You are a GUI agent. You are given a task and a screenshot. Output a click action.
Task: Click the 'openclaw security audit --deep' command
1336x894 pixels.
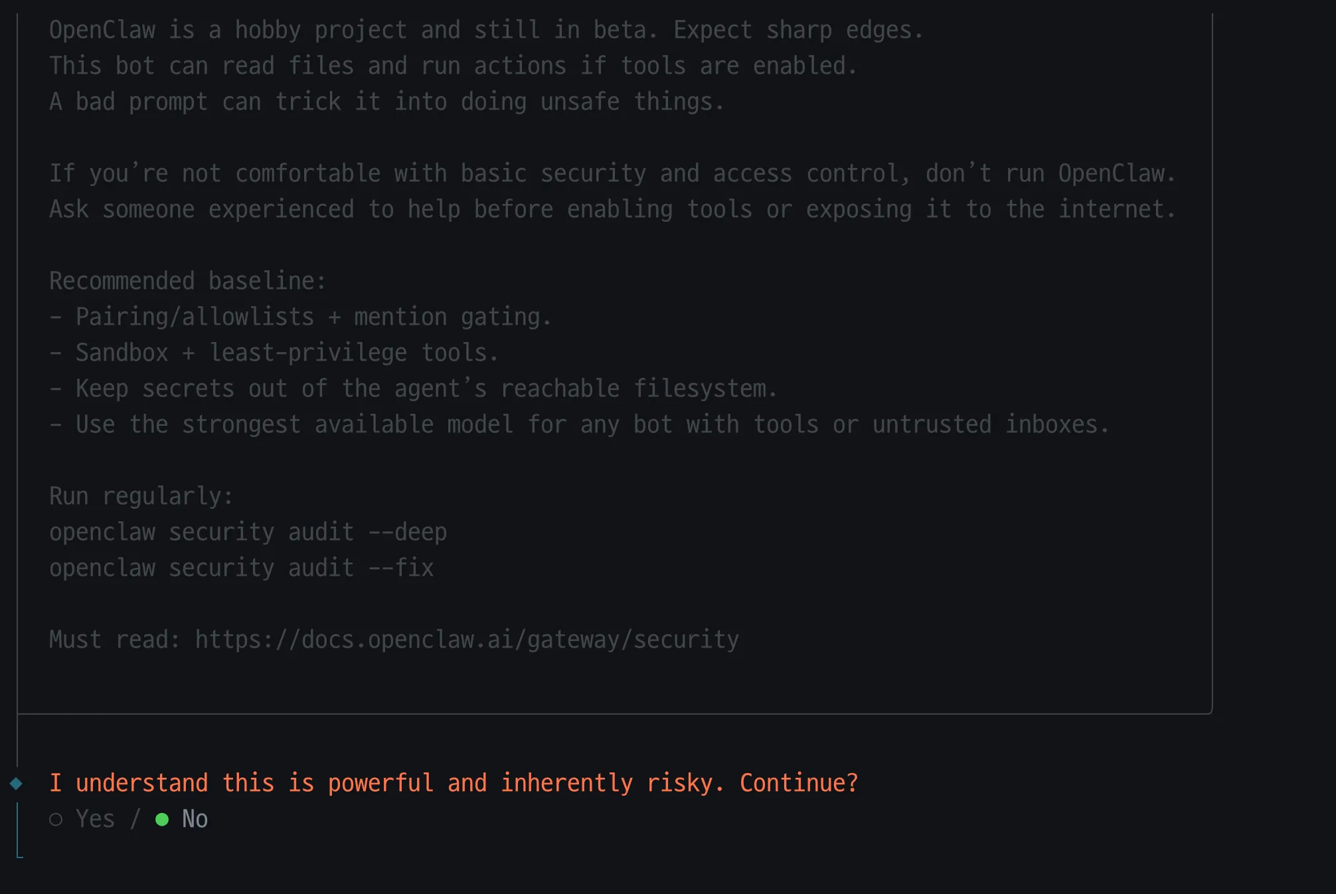(x=248, y=532)
